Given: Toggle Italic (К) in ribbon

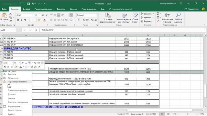Looking at the screenshot, I should (x=21, y=20).
